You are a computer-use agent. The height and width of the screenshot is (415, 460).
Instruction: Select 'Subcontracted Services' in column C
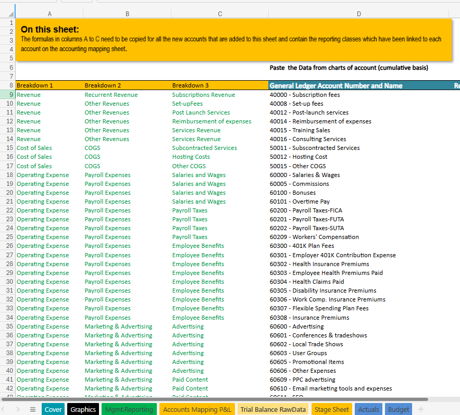click(x=220, y=148)
